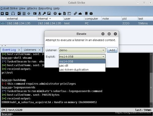Screen dimensions: 153x116
Task: Click the chain link host file icon
Action: 75,13
